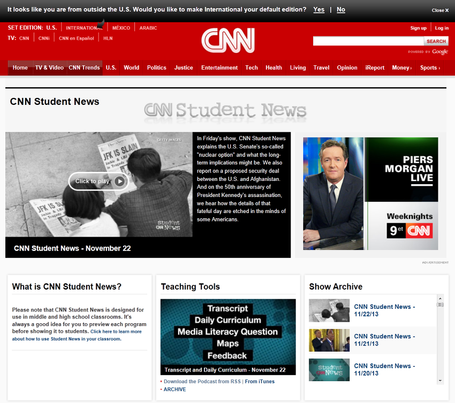Screen dimensions: 455x403
Task: Open the Opinion section
Action: (347, 67)
